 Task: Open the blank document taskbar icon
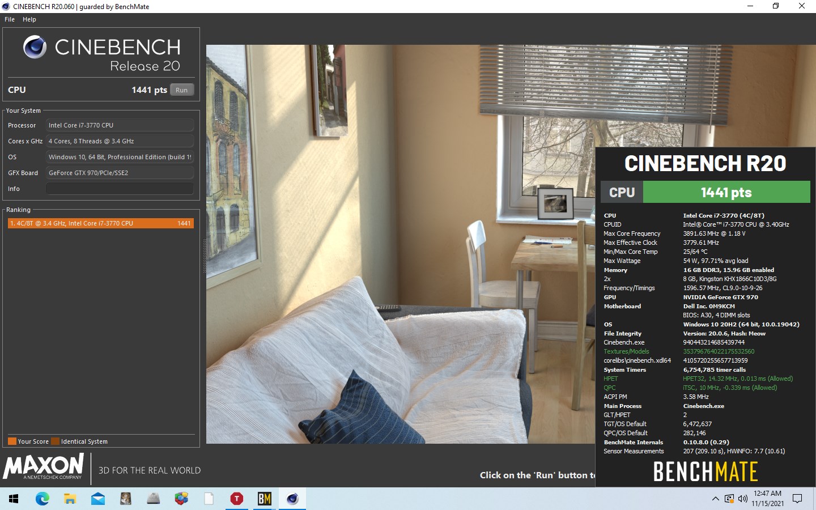point(209,499)
